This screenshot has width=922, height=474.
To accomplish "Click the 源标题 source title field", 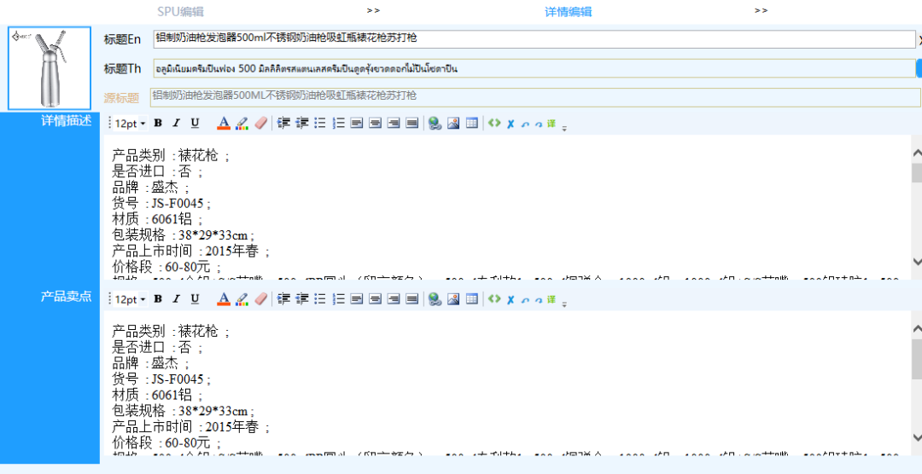I will pyautogui.click(x=535, y=97).
